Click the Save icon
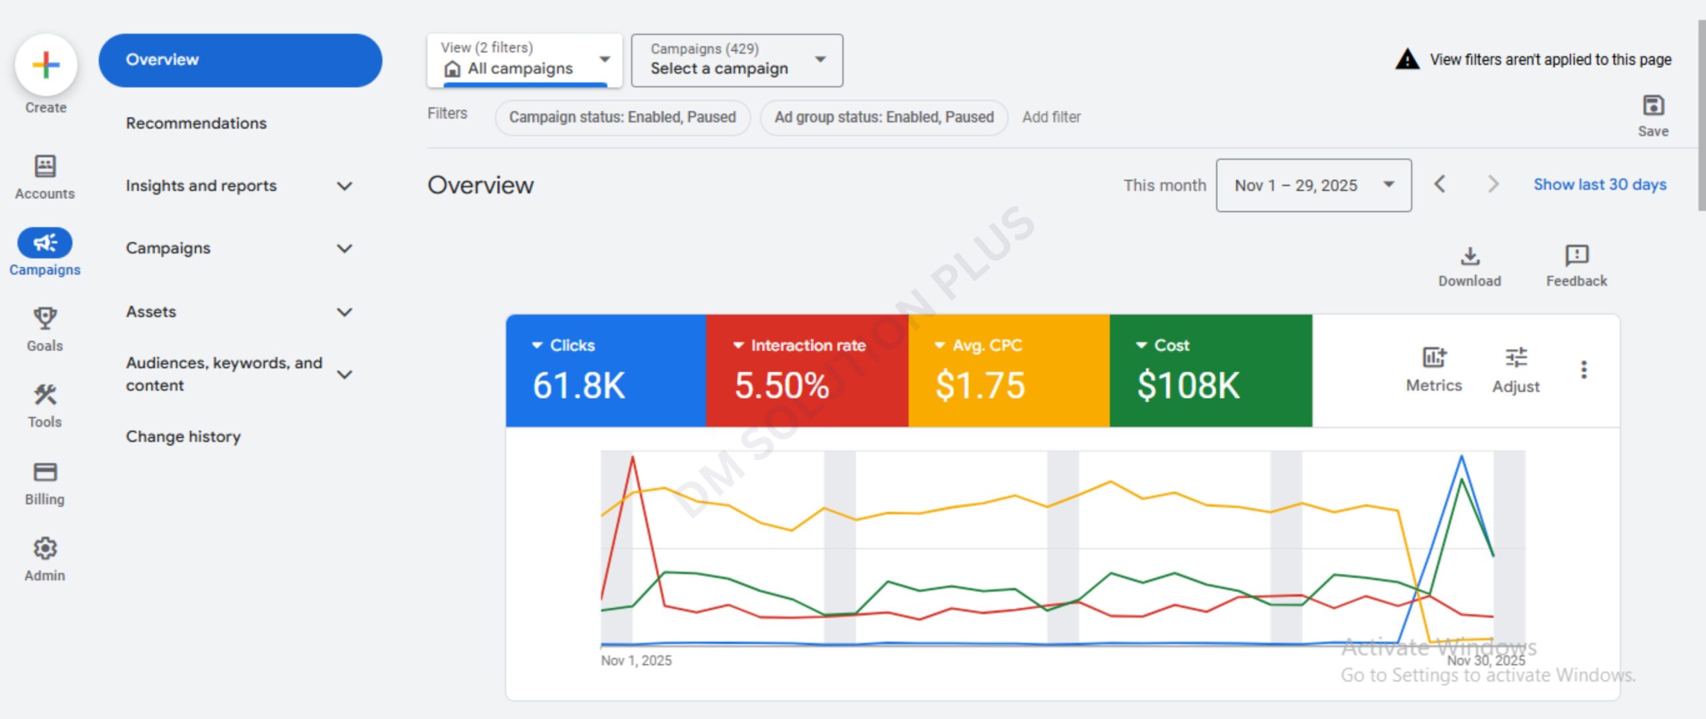Image resolution: width=1706 pixels, height=719 pixels. tap(1653, 106)
